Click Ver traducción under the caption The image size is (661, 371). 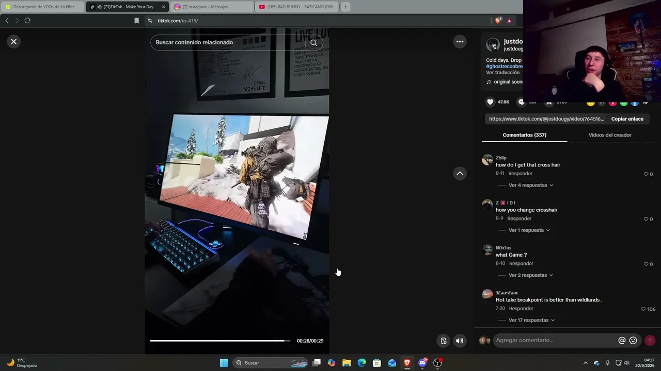click(x=503, y=73)
